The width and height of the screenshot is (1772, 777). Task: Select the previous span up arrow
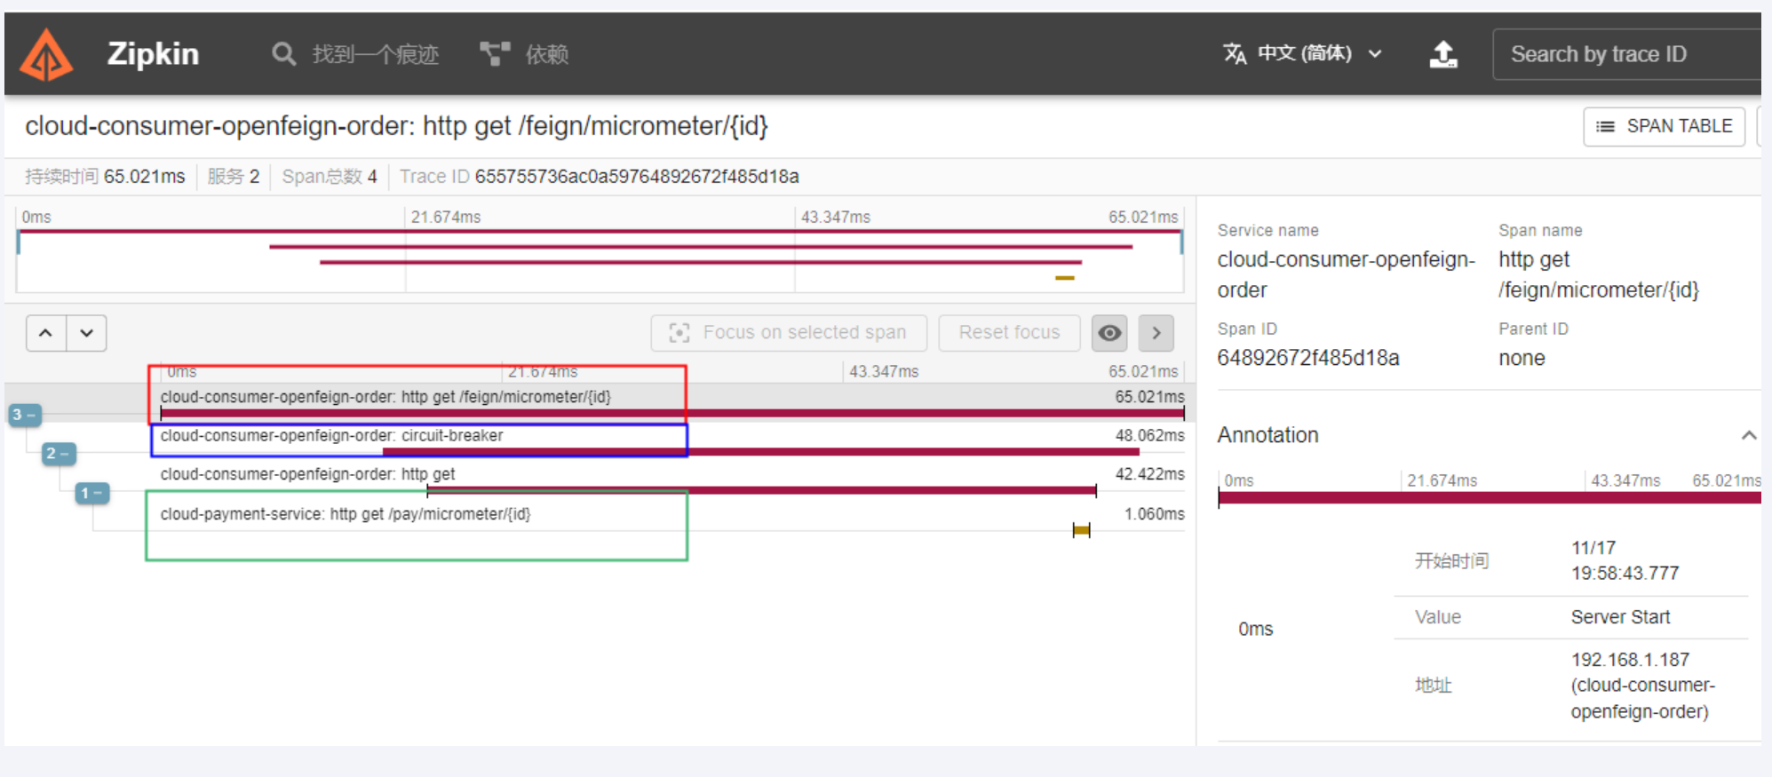(x=46, y=333)
